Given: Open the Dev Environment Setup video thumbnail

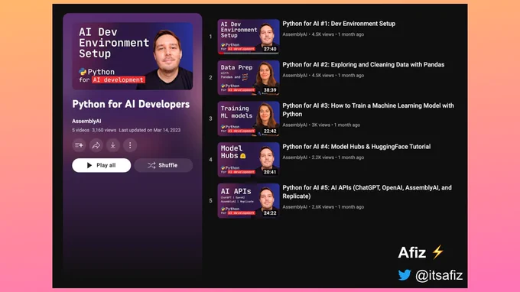Looking at the screenshot, I should (x=249, y=37).
